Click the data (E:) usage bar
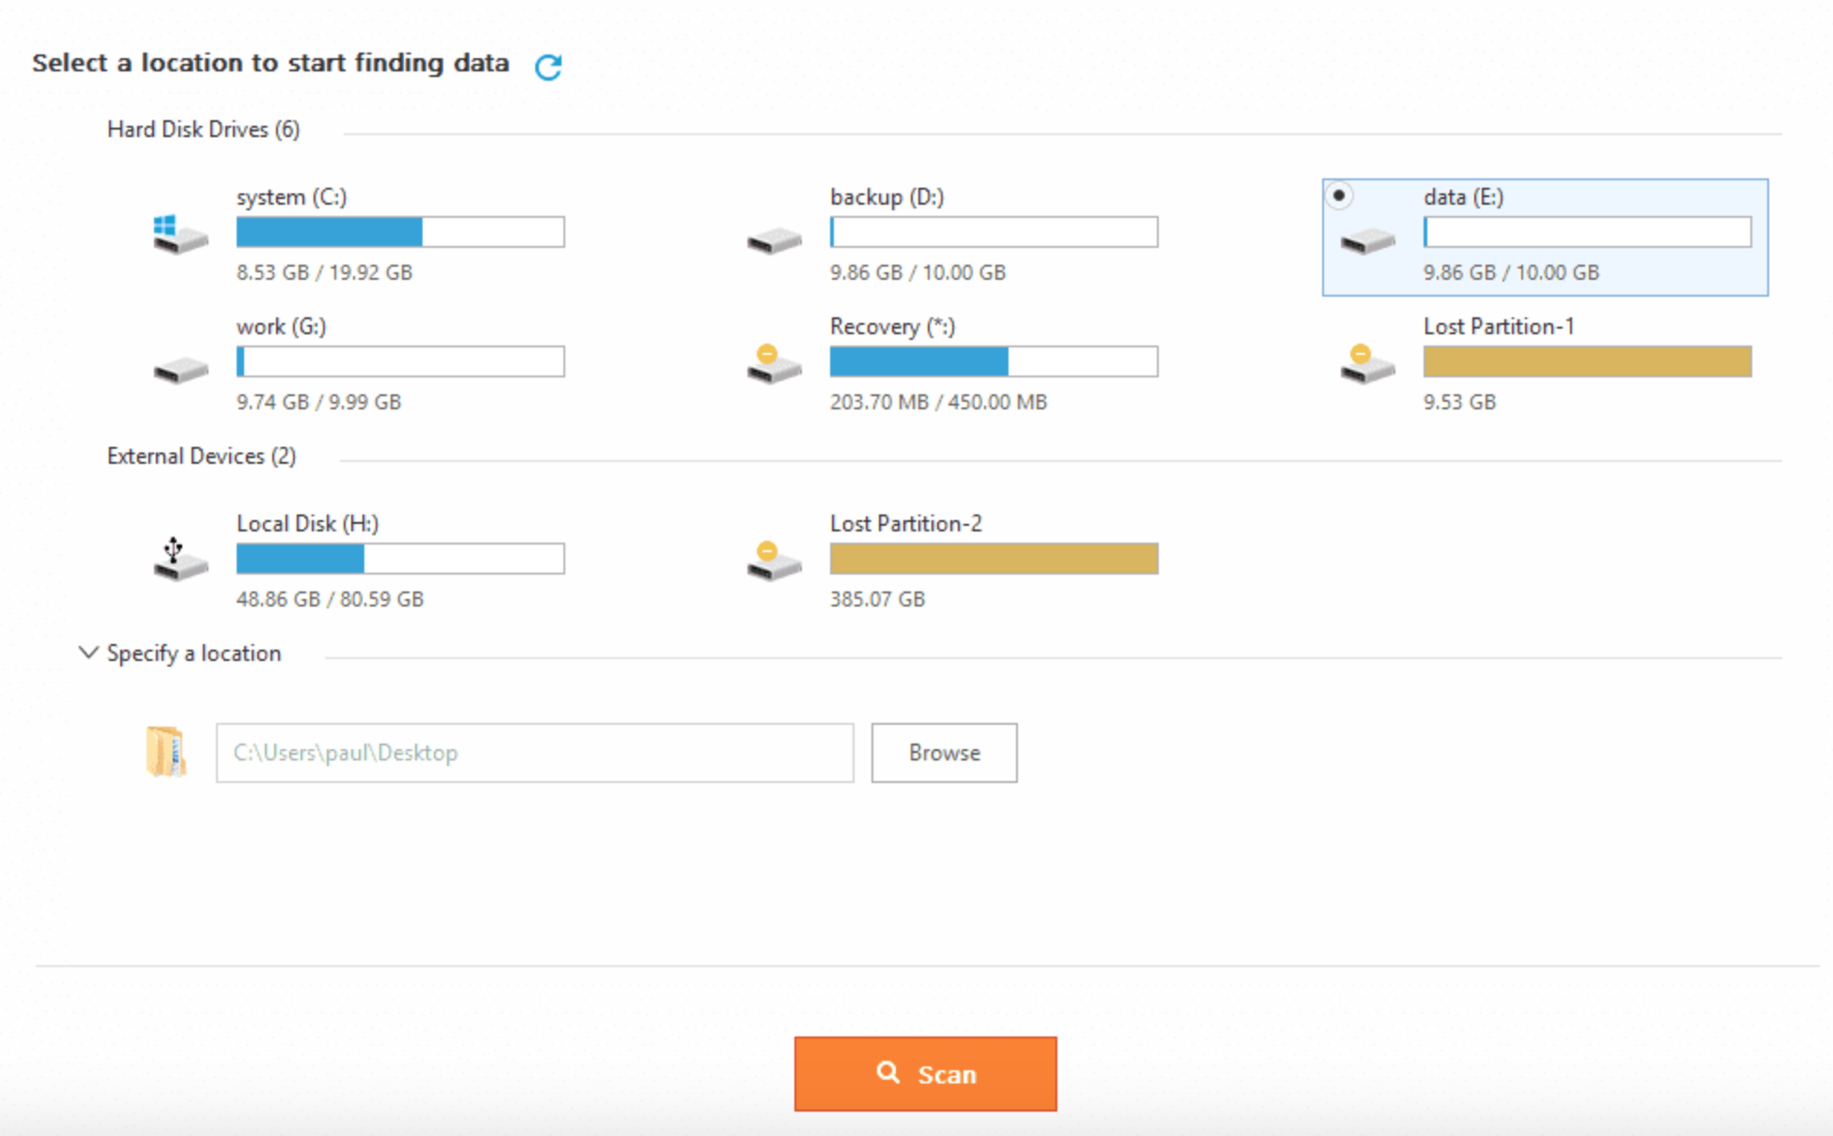Viewport: 1833px width, 1136px height. 1587,232
